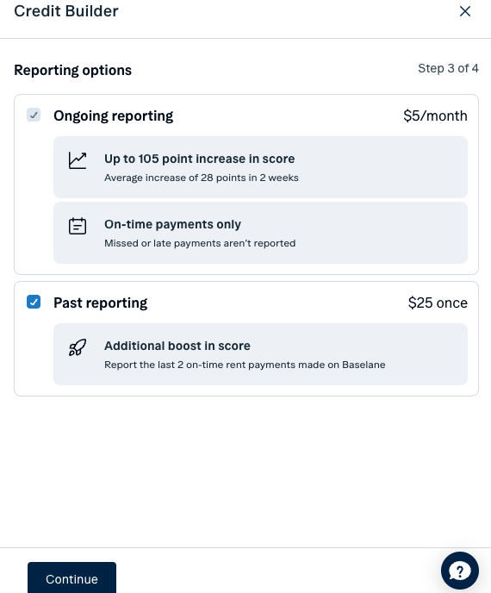Select the Past reporting title
The width and height of the screenshot is (491, 593).
click(101, 303)
